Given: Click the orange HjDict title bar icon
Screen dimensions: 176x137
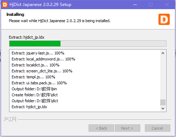Looking at the screenshot, I should click(5, 5).
